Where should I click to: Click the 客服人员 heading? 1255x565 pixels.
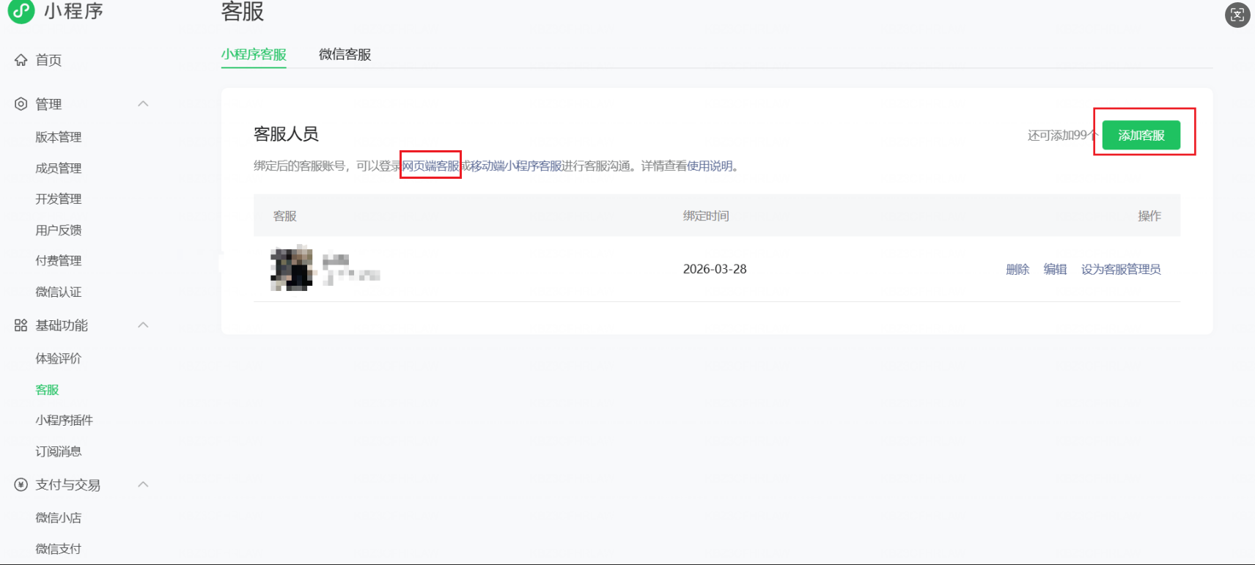286,134
